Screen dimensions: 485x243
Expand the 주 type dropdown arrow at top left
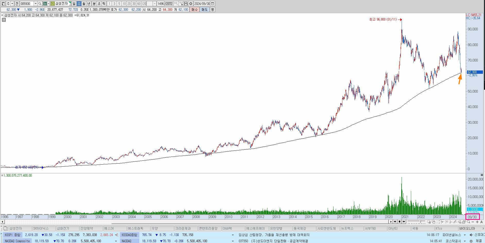point(12,4)
